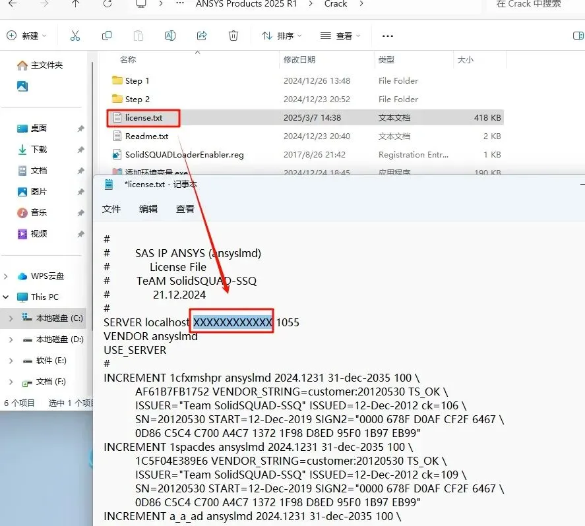585x526 pixels.
Task: Open 图片 in quick access
Action: click(32, 192)
